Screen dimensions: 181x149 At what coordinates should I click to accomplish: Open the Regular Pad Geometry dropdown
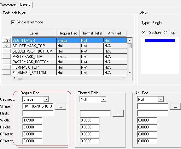coord(46,99)
